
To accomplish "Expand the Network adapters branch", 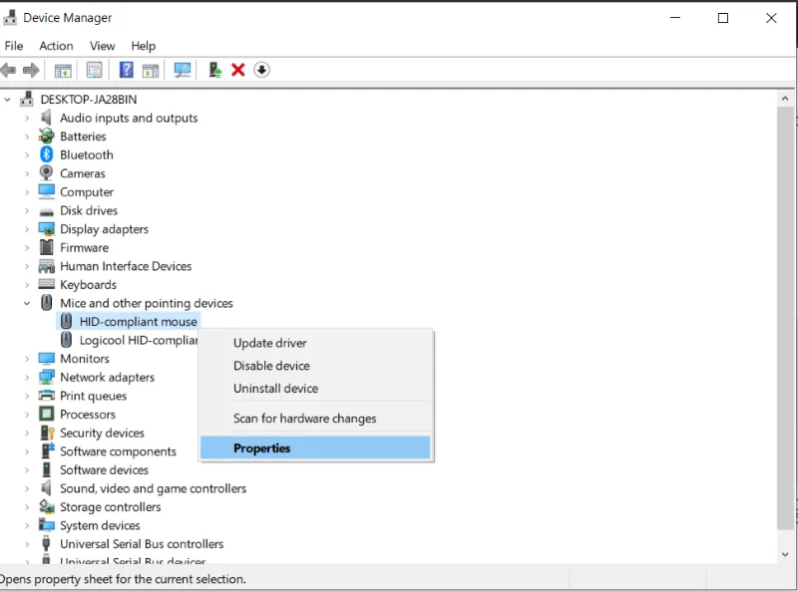I will pos(27,377).
